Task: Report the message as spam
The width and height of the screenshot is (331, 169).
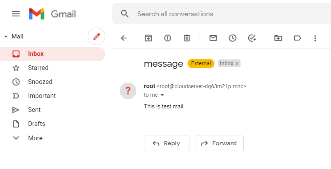Action: [168, 38]
